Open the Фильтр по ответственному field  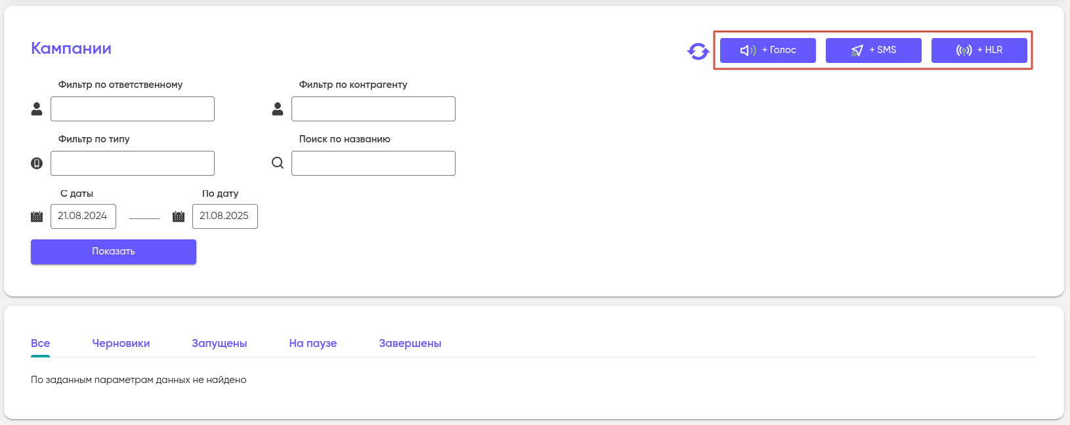tap(133, 109)
